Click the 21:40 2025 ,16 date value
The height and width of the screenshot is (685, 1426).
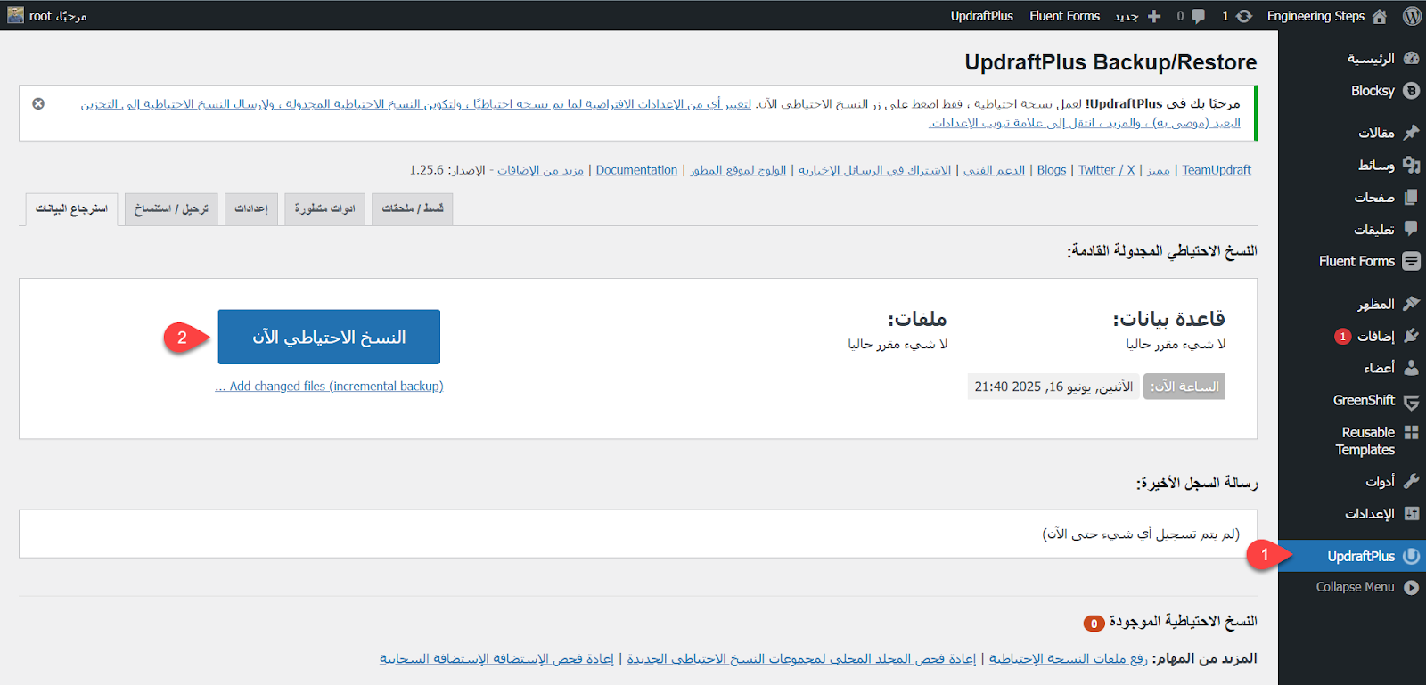click(1053, 387)
